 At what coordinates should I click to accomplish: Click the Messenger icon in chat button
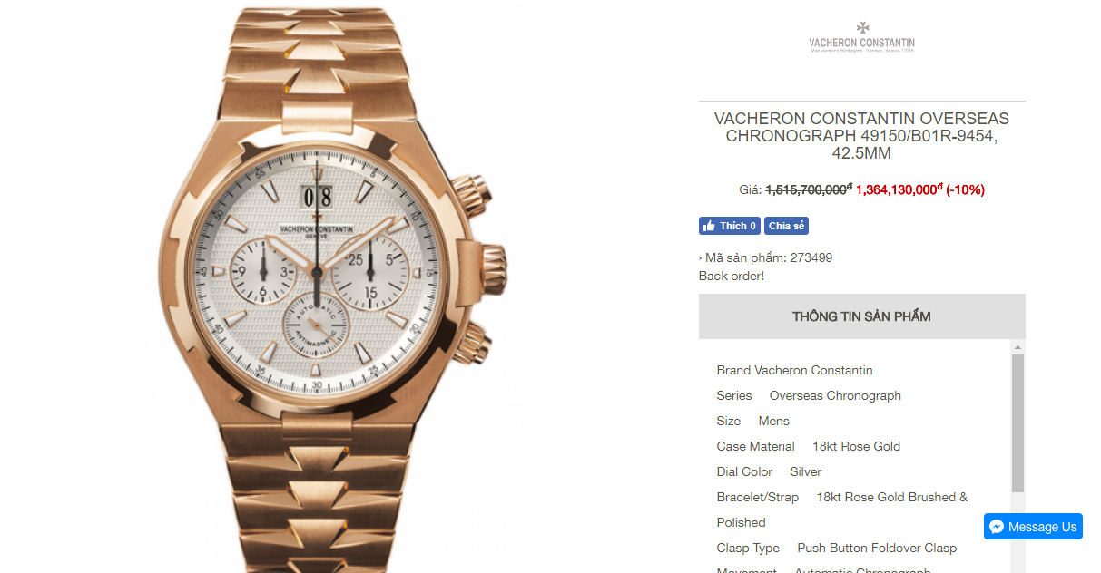pos(997,527)
